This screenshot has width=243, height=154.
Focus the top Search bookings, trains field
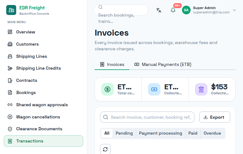tap(121, 10)
